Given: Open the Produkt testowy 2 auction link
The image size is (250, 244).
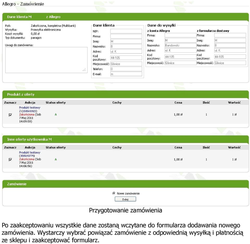Looking at the screenshot, I should (29, 109).
